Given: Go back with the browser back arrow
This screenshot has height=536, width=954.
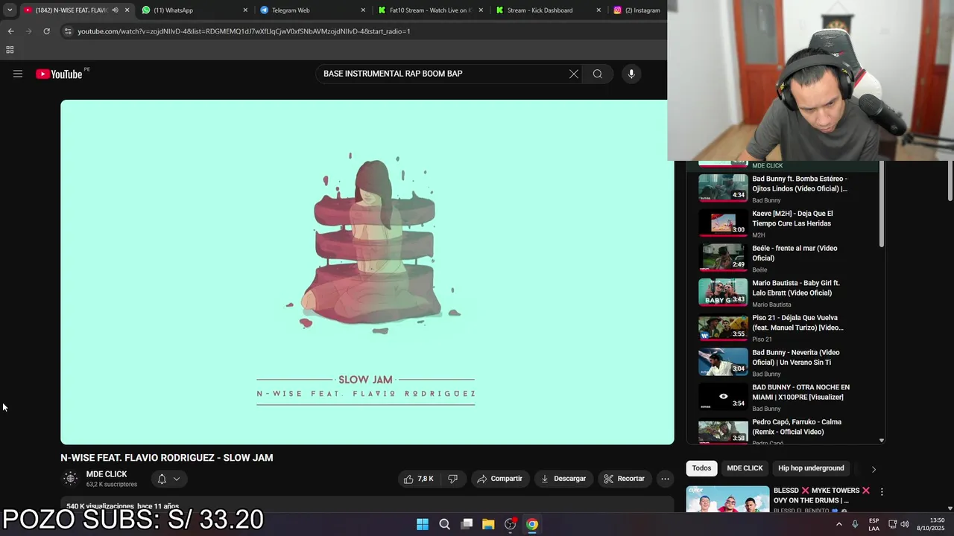Looking at the screenshot, I should [10, 31].
